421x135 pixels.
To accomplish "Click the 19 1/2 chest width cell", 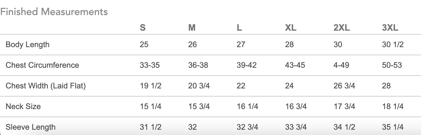I will [150, 86].
